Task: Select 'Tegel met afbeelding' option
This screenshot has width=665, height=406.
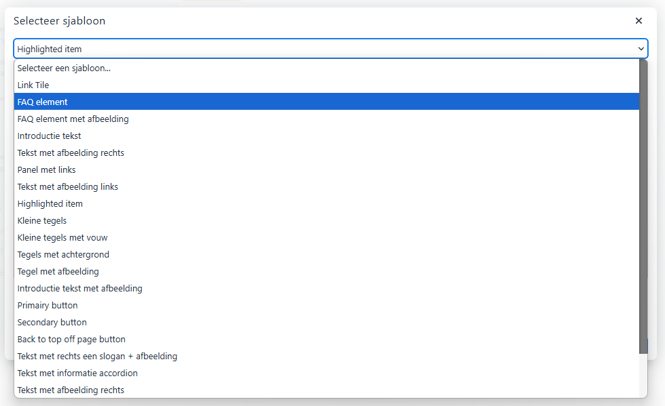Action: point(58,271)
